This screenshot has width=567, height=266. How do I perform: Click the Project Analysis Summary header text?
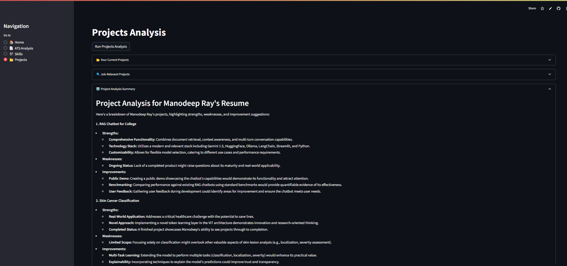pos(118,89)
